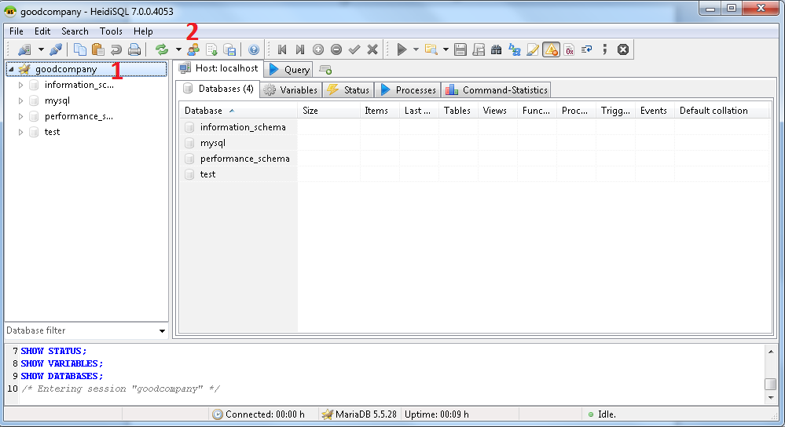Click the Open SQL file folder icon
Image resolution: width=785 pixels, height=427 pixels.
pos(431,49)
